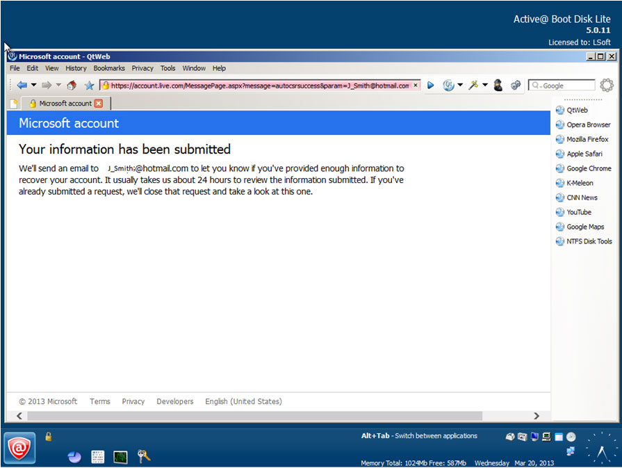Open the Privacy menu
Viewport: 622px width, 468px height.
(x=142, y=68)
